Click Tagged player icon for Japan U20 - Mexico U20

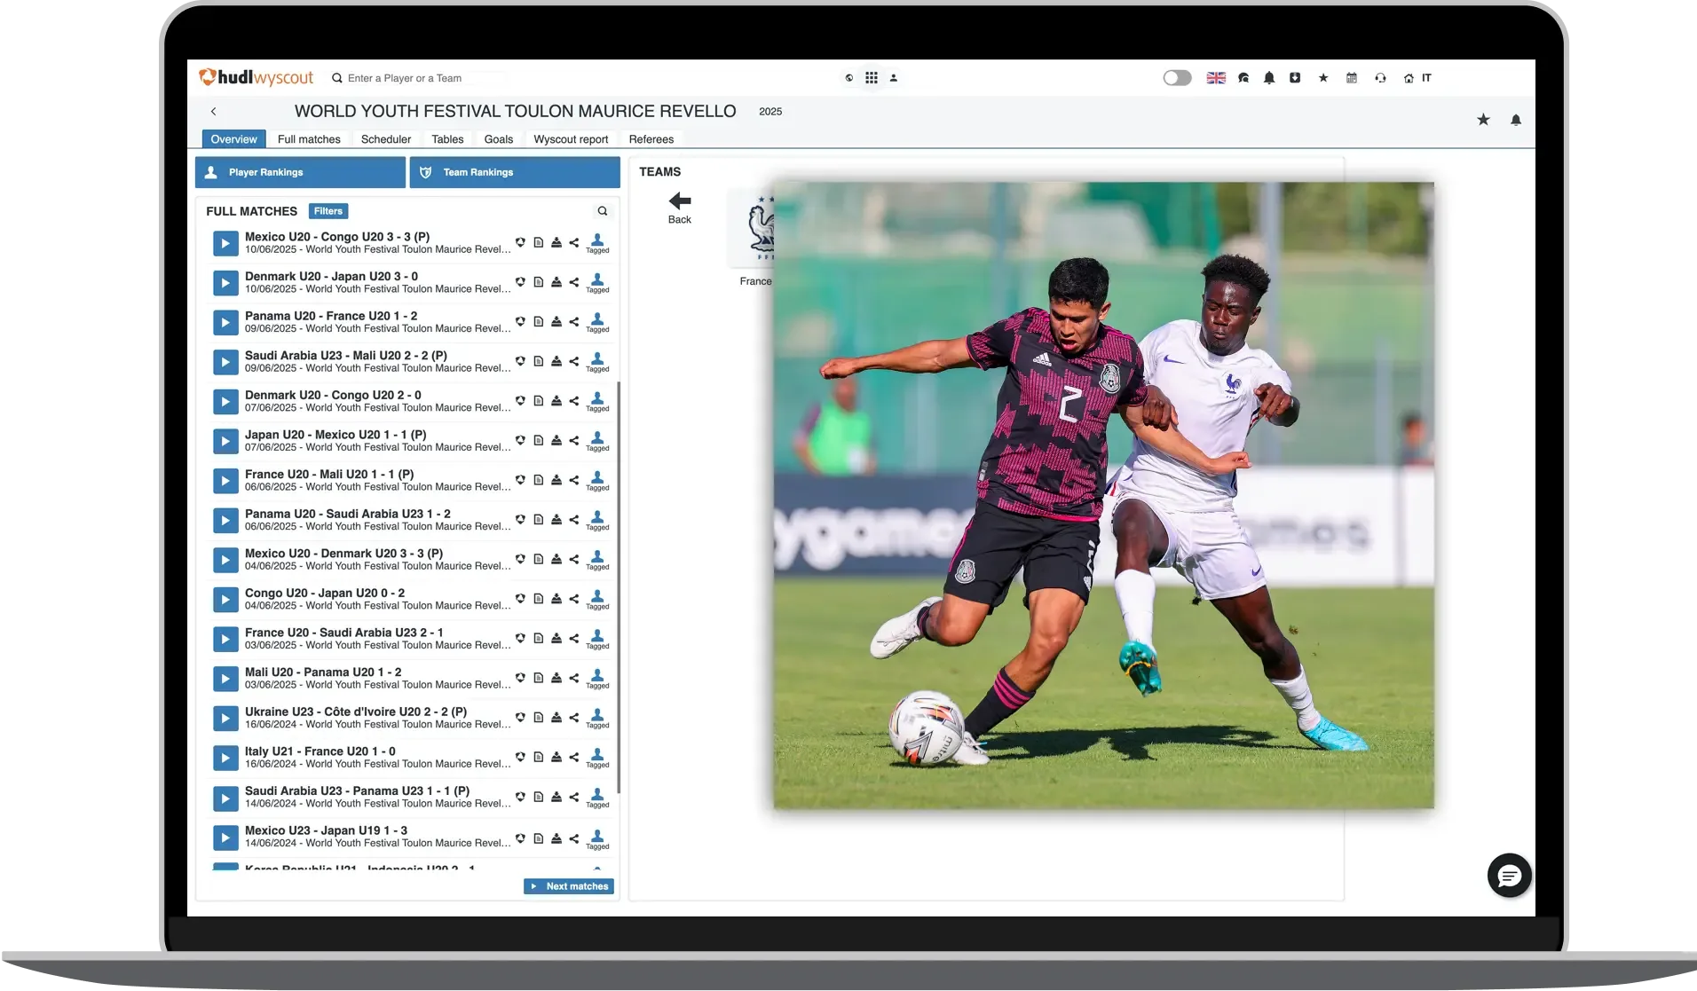[597, 440]
